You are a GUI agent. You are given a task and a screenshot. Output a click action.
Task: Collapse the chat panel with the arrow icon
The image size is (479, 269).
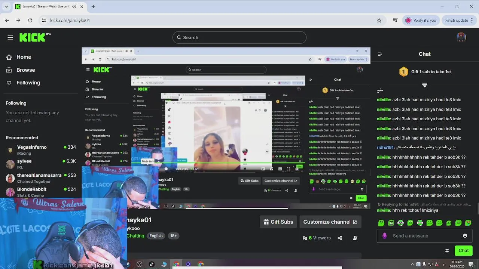pos(380,54)
